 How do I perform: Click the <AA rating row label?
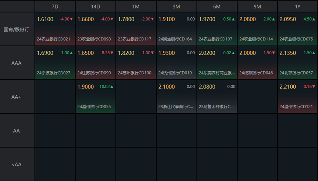[x=17, y=164]
